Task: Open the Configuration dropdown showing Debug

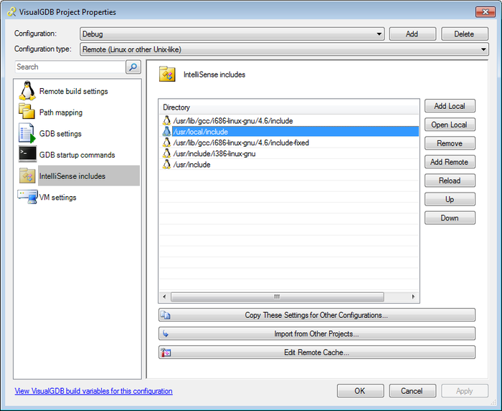Action: (232, 34)
